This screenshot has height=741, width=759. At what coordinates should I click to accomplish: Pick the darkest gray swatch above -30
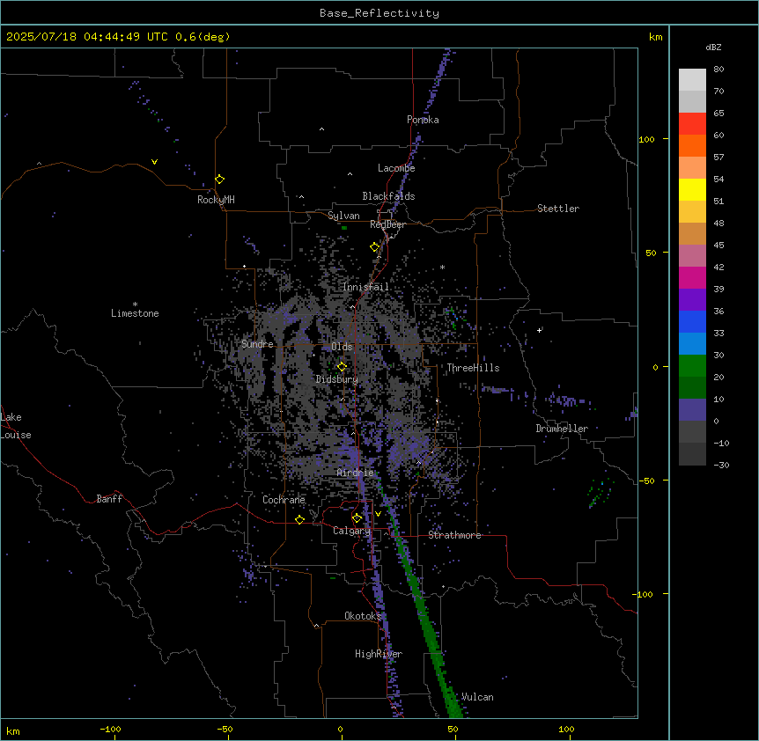692,454
